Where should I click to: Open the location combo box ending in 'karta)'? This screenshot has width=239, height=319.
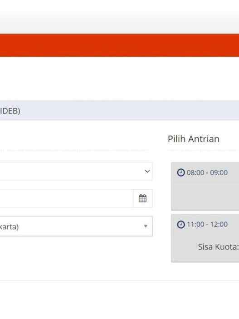[x=76, y=226]
